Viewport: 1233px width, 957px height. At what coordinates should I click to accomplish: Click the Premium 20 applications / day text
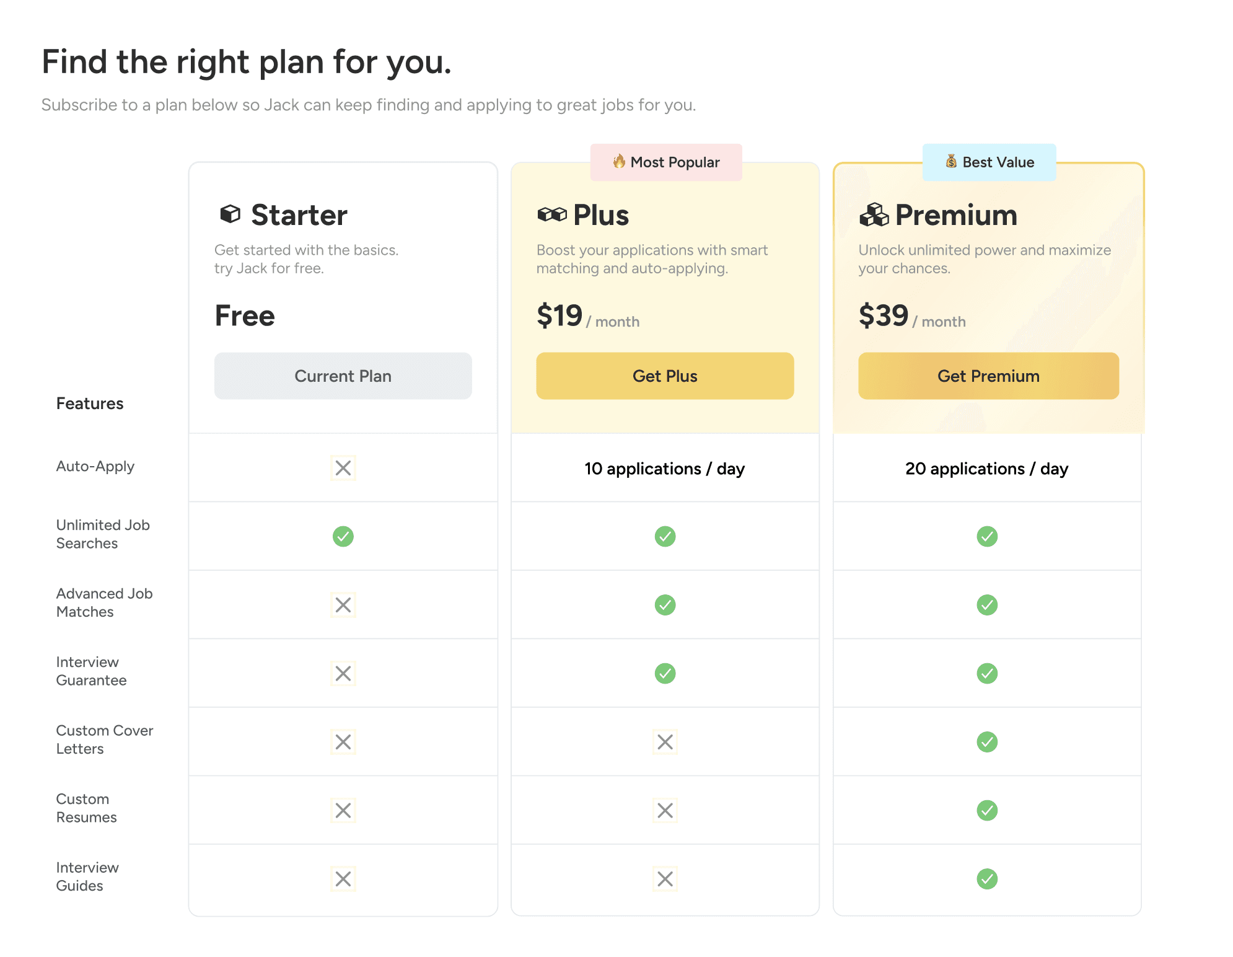986,469
